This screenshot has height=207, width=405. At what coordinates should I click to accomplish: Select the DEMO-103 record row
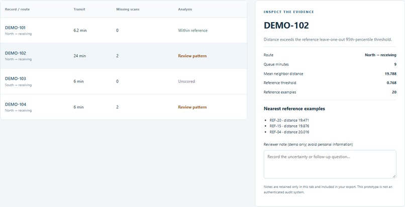(x=124, y=81)
